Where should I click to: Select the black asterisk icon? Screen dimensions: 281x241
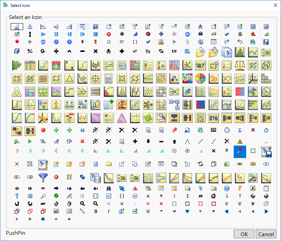pyautogui.click(x=122, y=34)
